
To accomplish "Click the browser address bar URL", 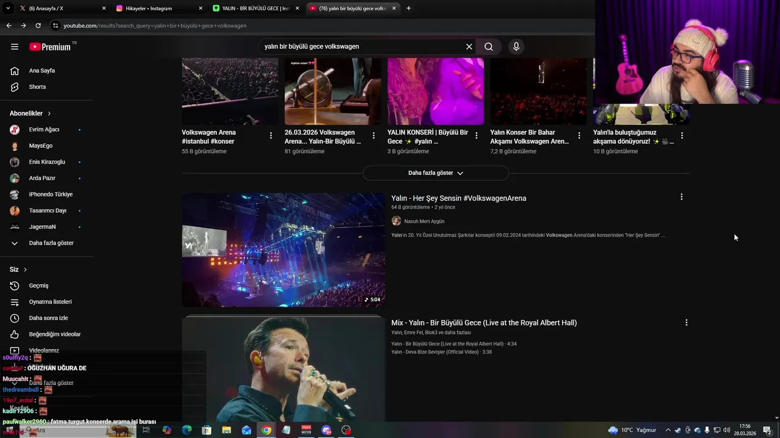I will (x=155, y=26).
